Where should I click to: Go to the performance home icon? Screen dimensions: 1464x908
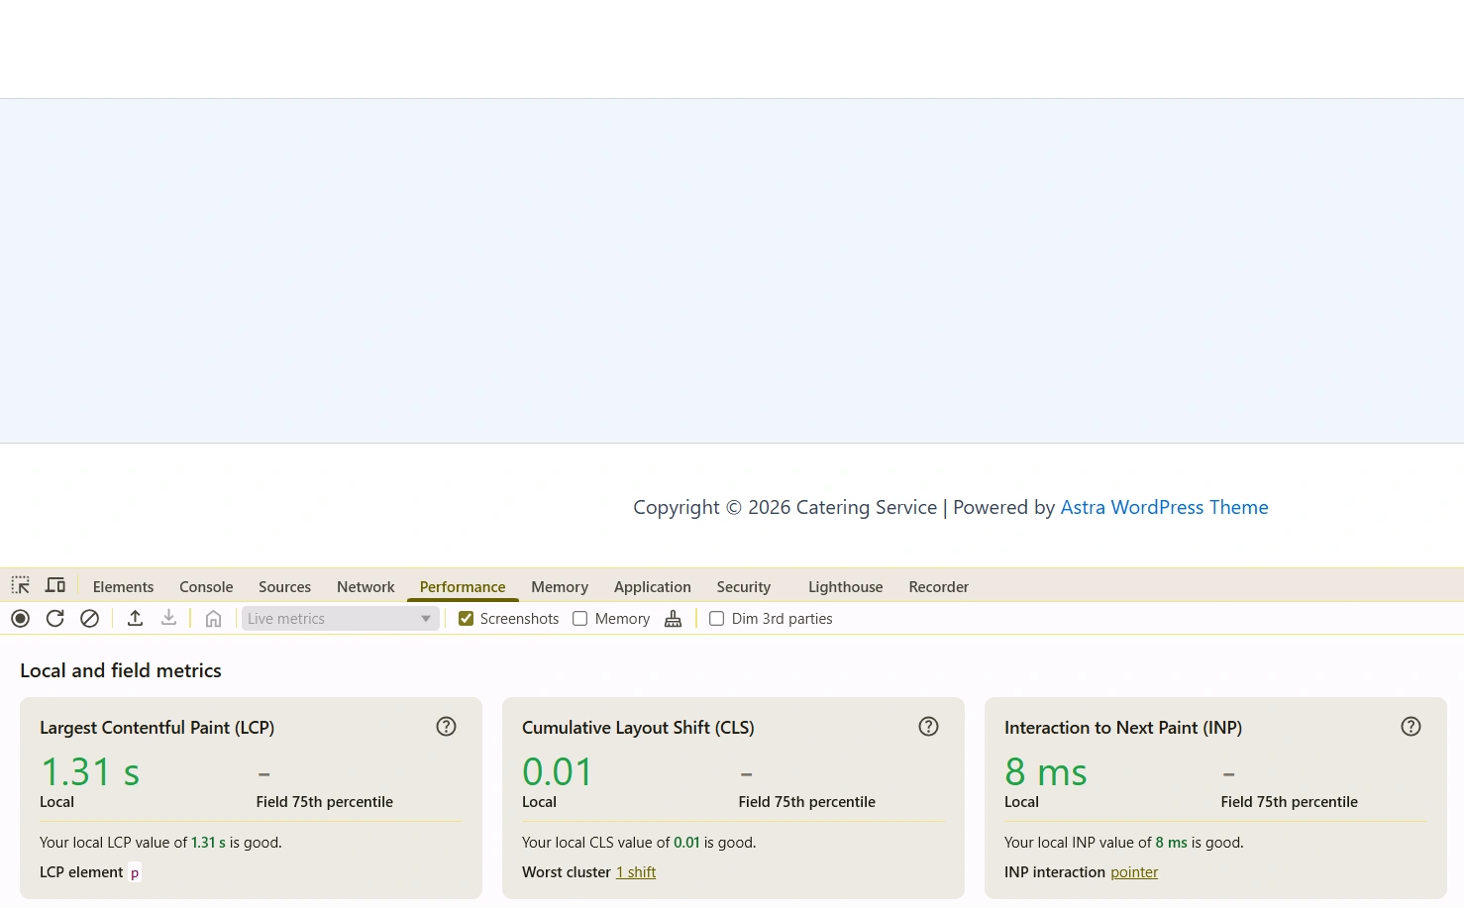tap(213, 619)
